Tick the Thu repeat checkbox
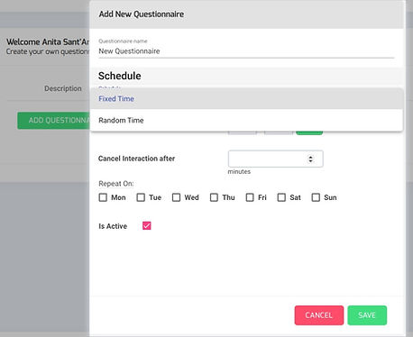Image resolution: width=413 pixels, height=337 pixels. click(x=214, y=197)
